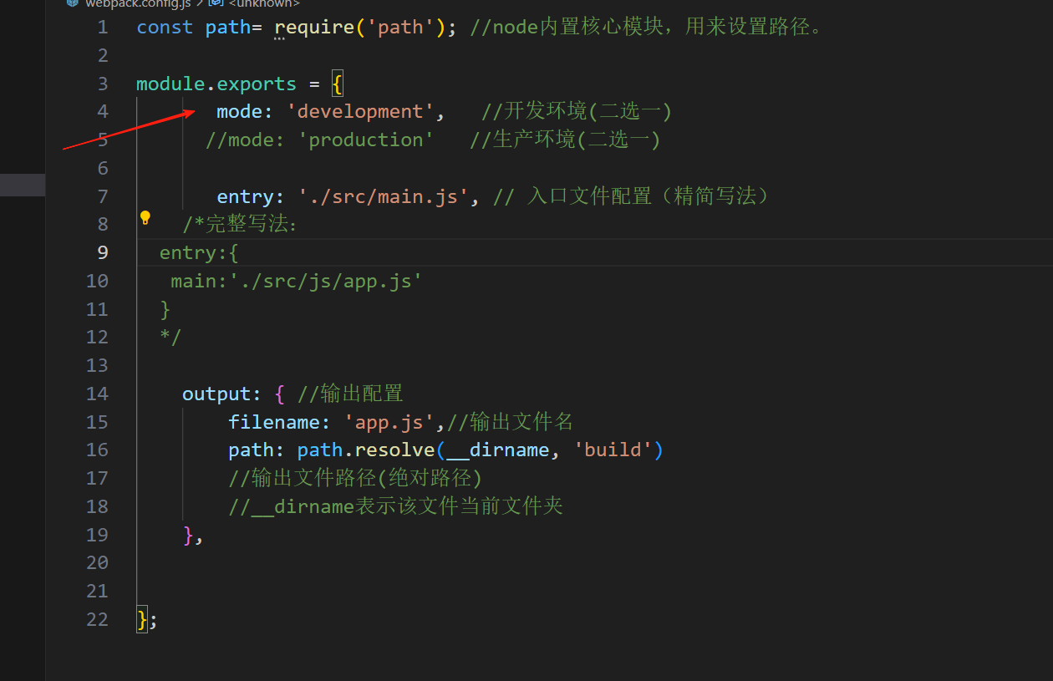The height and width of the screenshot is (681, 1053).
Task: Place cursor in the 'path' string argument of require
Action: pyautogui.click(x=400, y=27)
